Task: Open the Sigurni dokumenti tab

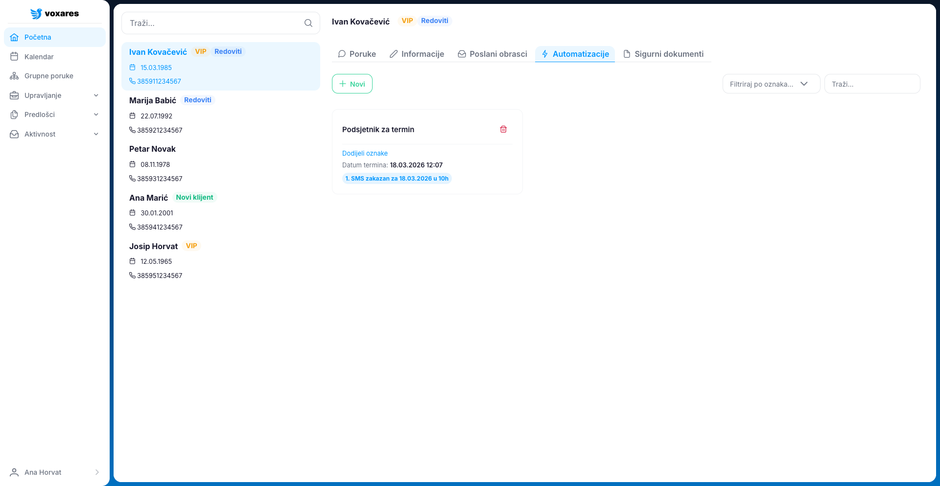Action: tap(663, 54)
